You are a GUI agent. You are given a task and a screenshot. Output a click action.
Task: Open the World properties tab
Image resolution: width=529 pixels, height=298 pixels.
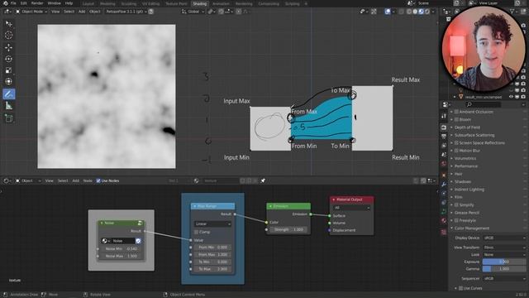[444, 164]
